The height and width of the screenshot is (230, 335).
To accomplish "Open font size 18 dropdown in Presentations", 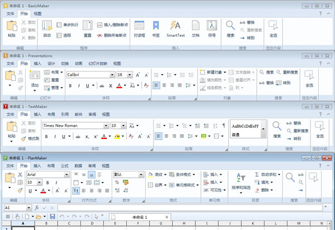I will (130, 75).
